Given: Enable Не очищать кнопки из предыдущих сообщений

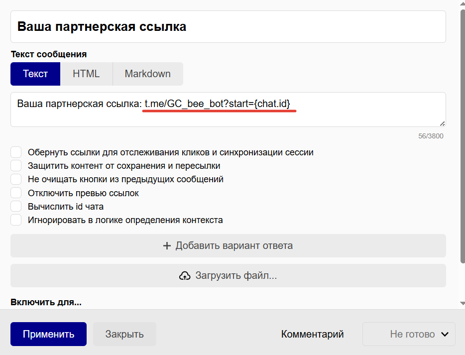Looking at the screenshot, I should (15, 179).
